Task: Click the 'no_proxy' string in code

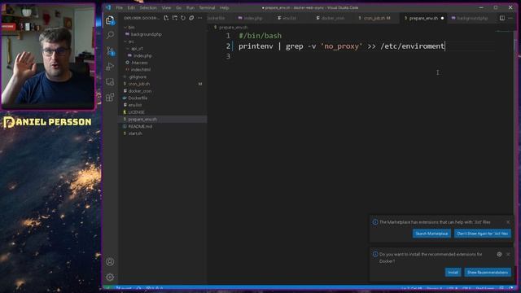Action: point(341,46)
